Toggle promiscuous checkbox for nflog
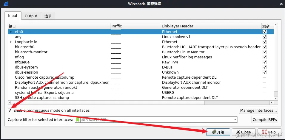Viewport: 285px width, 140px height. 265,57
